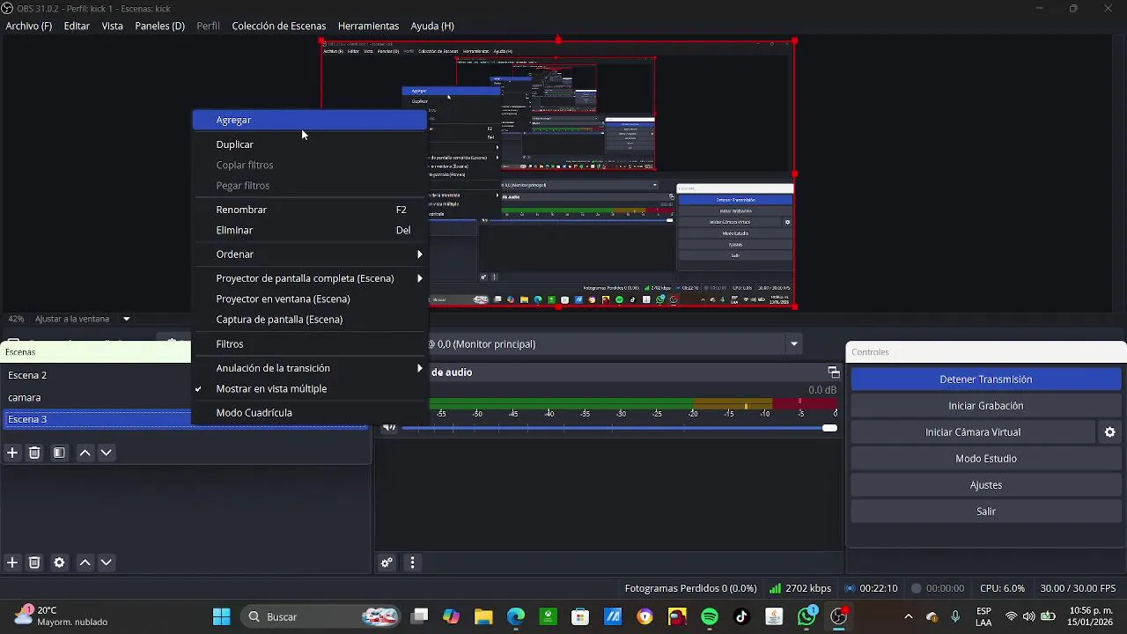1127x634 pixels.
Task: Open the audio mixer three-dot menu
Action: pos(412,563)
